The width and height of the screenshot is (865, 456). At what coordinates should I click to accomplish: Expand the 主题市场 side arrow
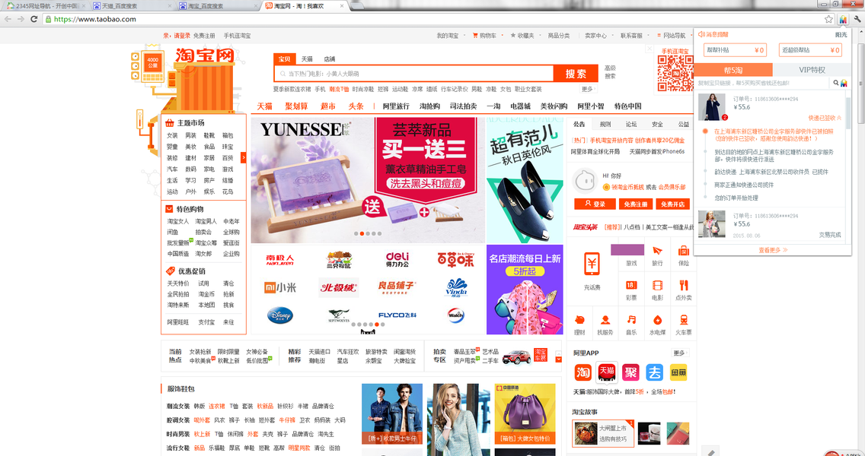click(244, 157)
